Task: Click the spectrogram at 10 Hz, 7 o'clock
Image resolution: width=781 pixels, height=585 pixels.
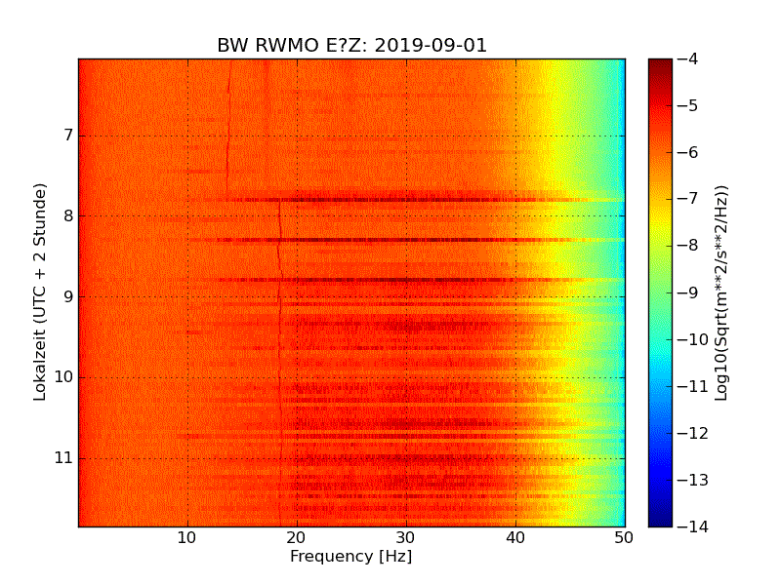Action: [x=187, y=136]
